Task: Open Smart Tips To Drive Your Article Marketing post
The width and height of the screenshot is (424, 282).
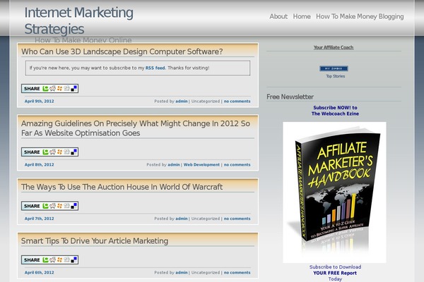Action: coord(95,240)
